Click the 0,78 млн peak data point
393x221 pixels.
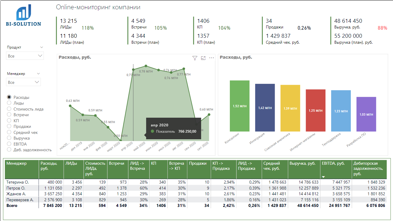146,66
